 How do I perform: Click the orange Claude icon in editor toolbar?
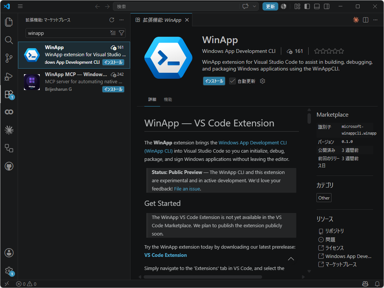pos(356,20)
